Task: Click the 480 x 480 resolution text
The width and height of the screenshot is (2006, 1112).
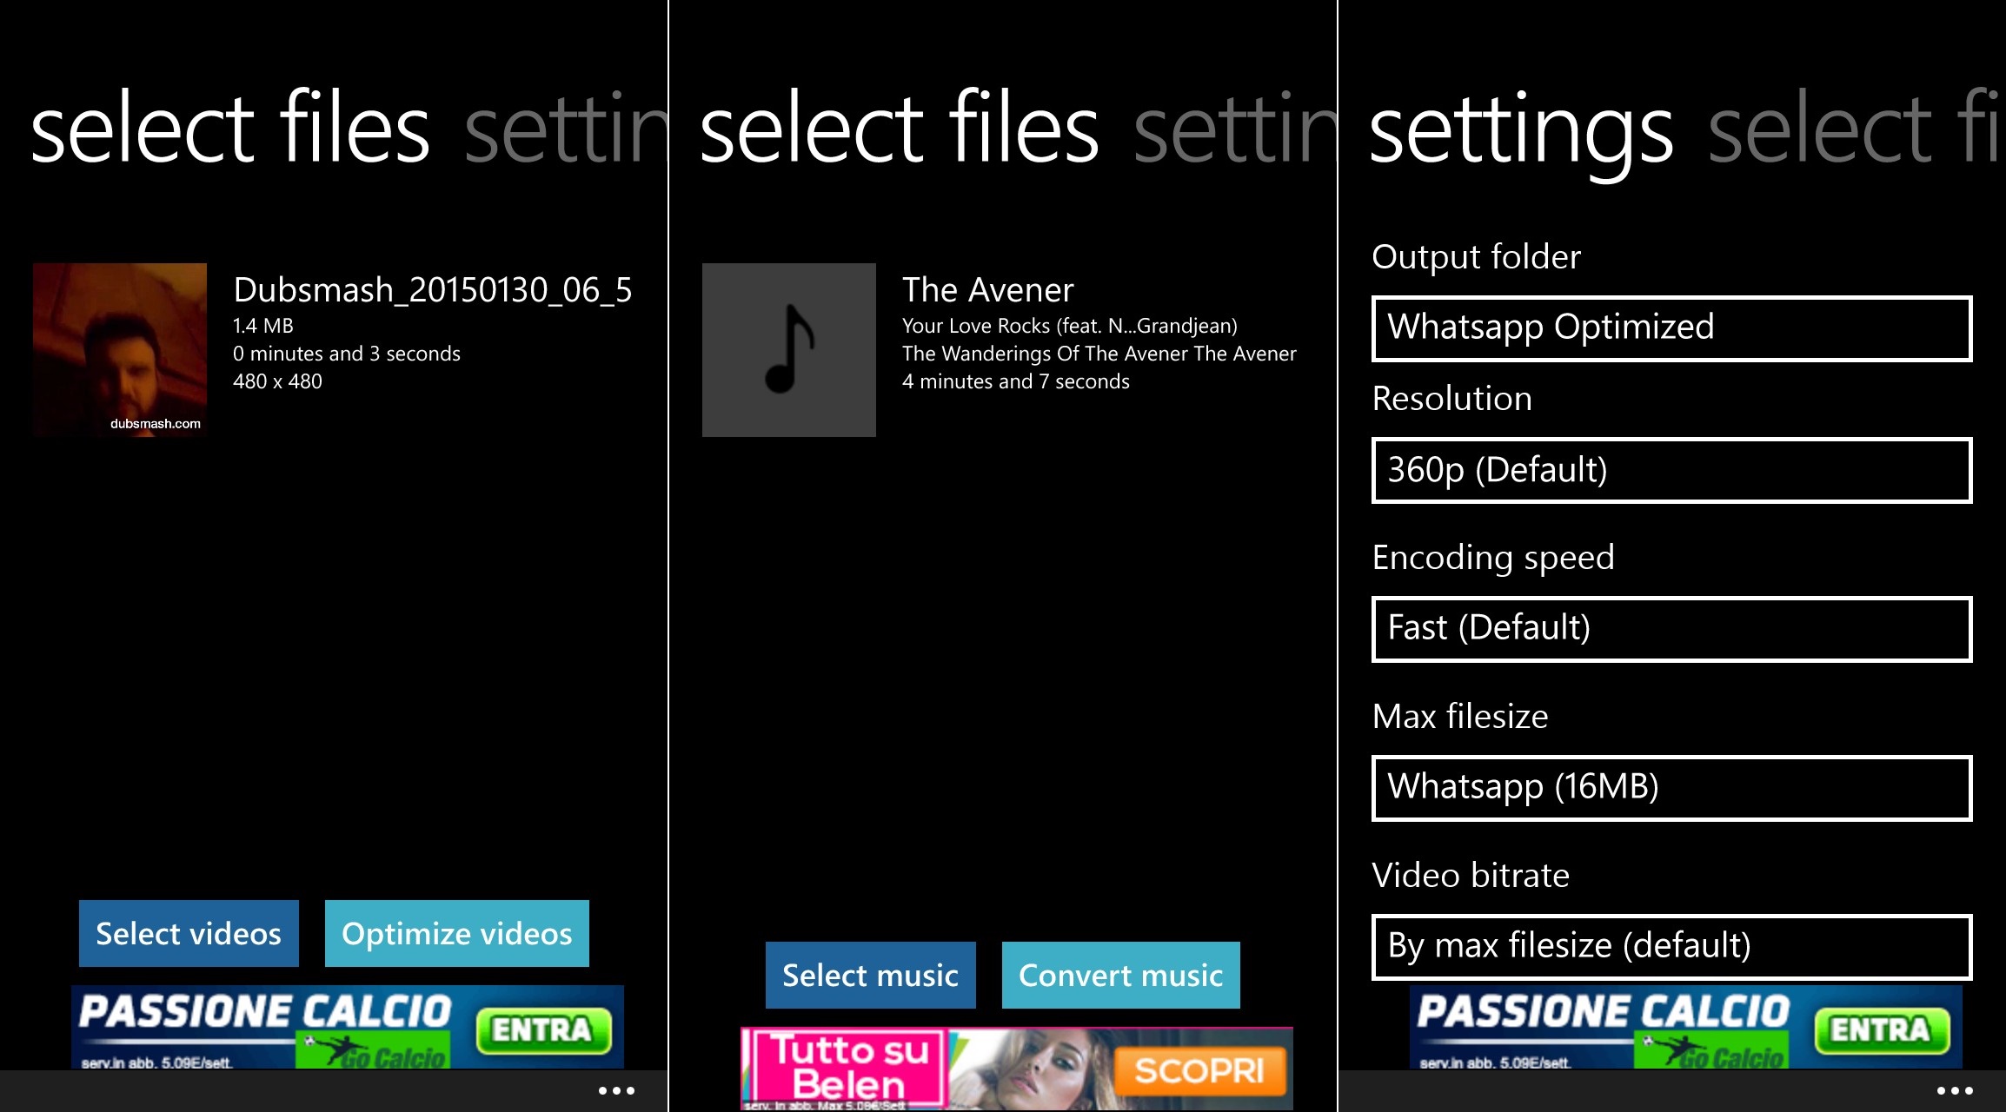Action: point(277,381)
